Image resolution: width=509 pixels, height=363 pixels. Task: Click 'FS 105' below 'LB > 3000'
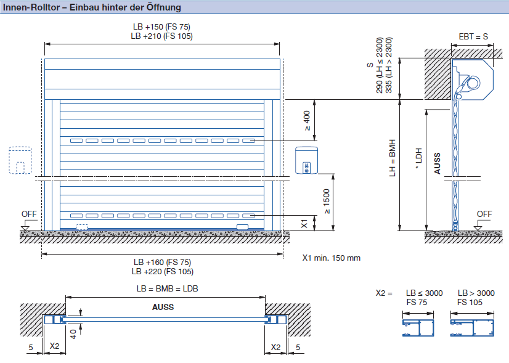[x=470, y=303]
